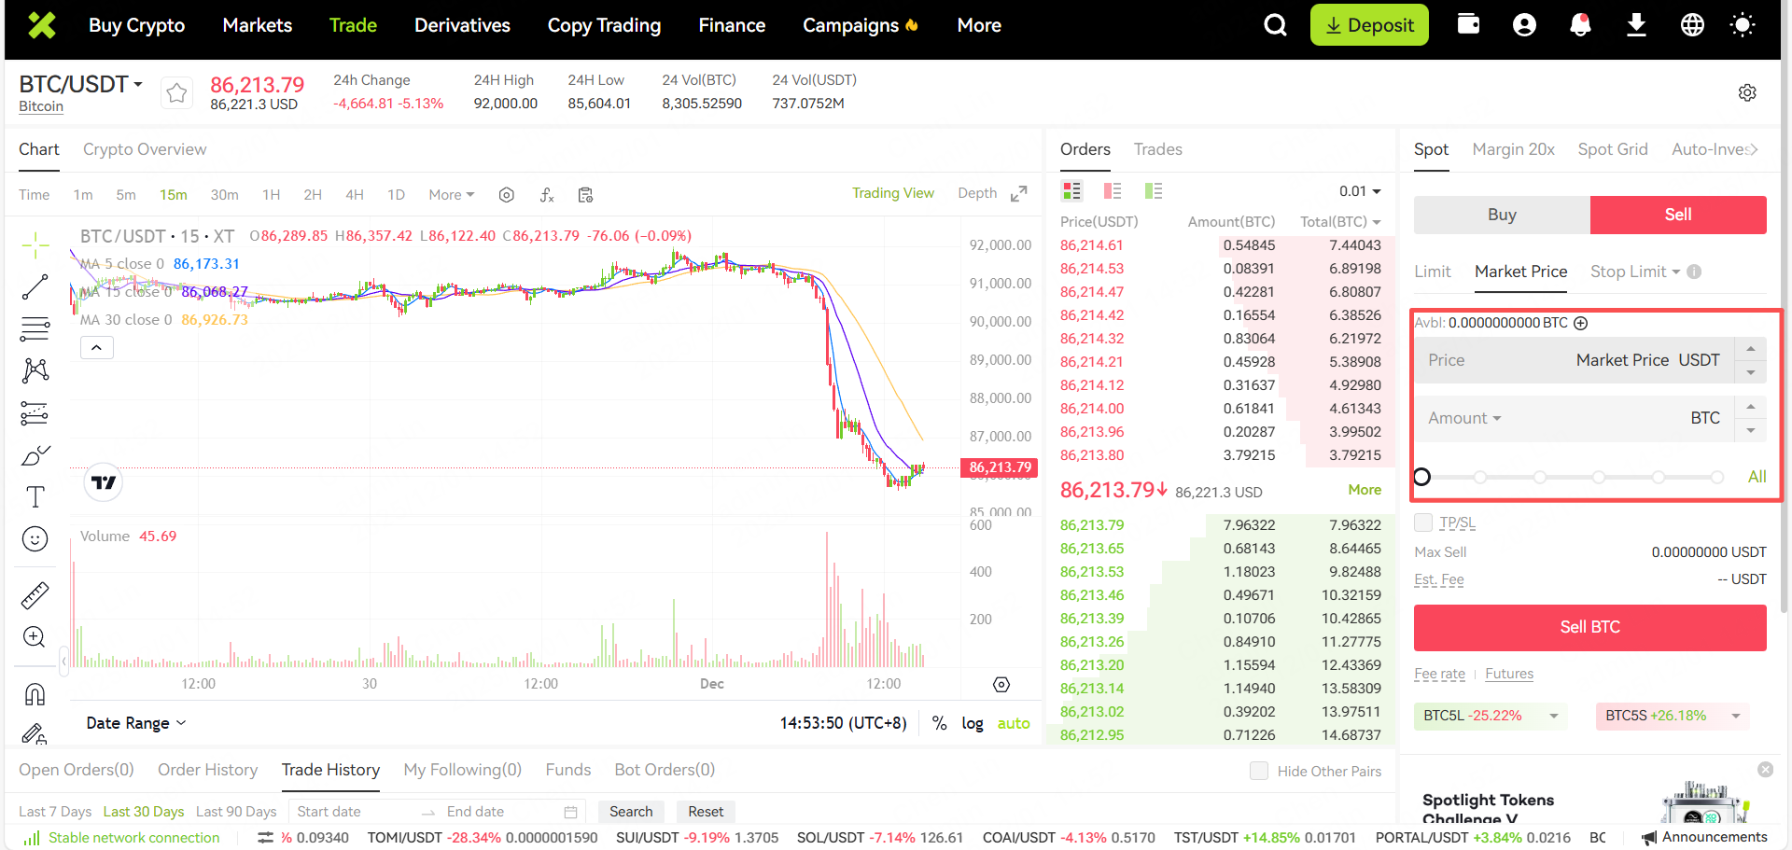
Task: Open the search magnifier in top bar
Action: click(1275, 25)
